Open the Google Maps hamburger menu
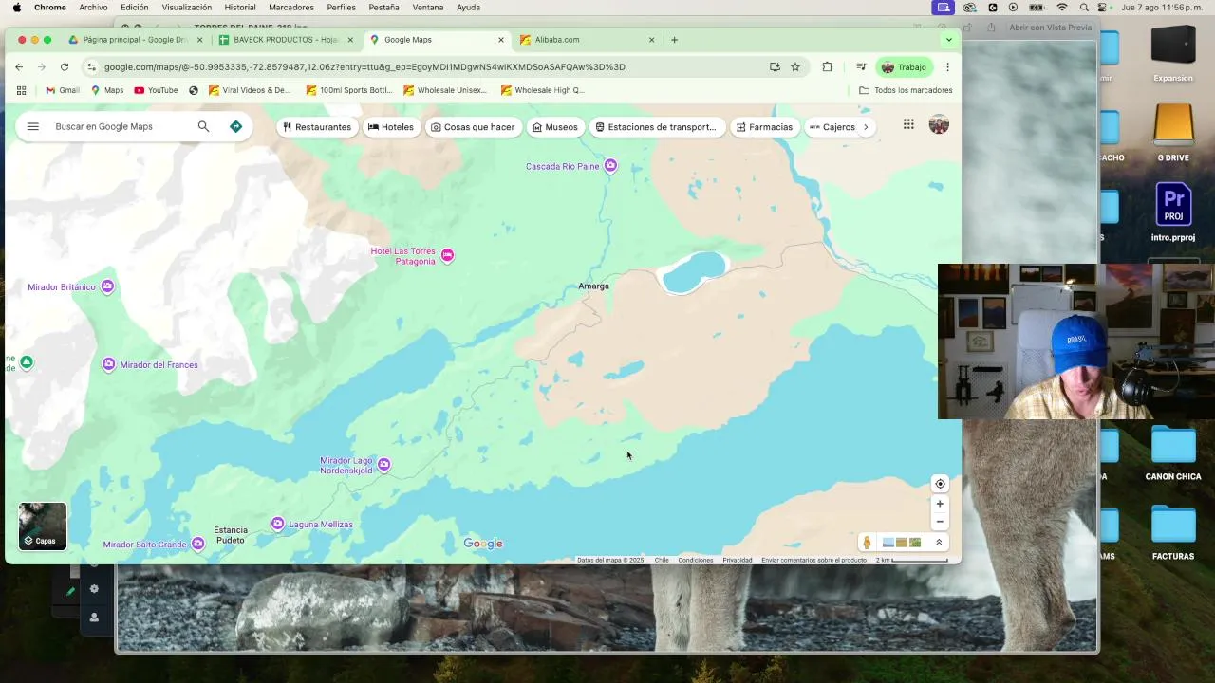 pyautogui.click(x=33, y=126)
